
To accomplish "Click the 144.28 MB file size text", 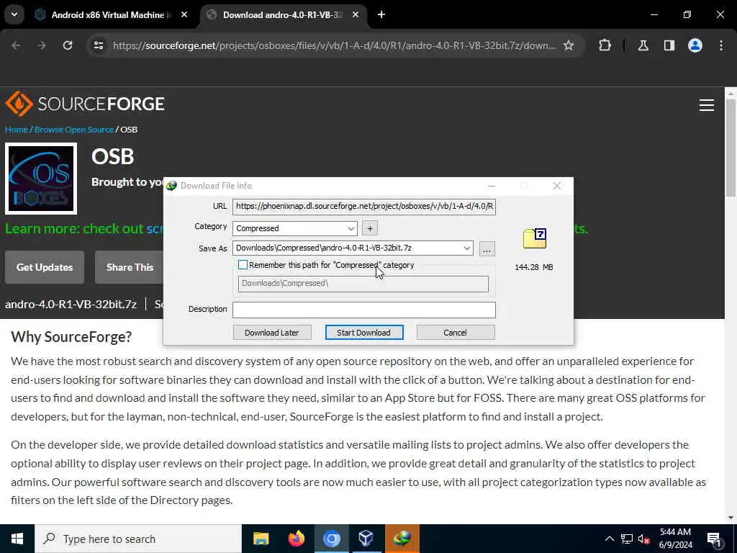I will [x=534, y=267].
